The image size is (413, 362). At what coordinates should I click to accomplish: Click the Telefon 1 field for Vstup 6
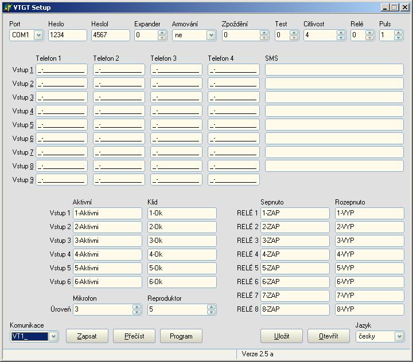point(61,139)
